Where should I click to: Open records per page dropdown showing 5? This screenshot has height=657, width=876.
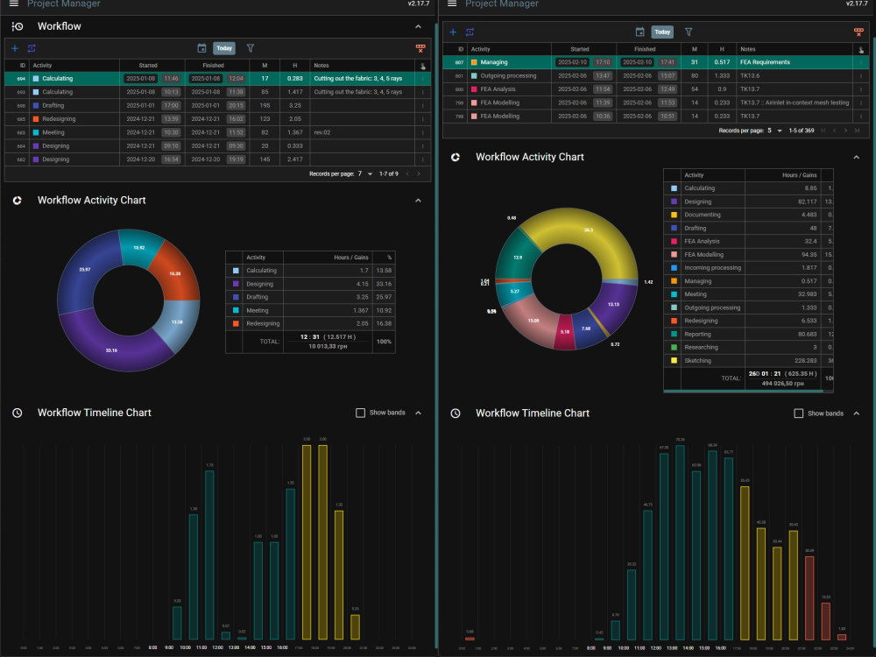(775, 131)
